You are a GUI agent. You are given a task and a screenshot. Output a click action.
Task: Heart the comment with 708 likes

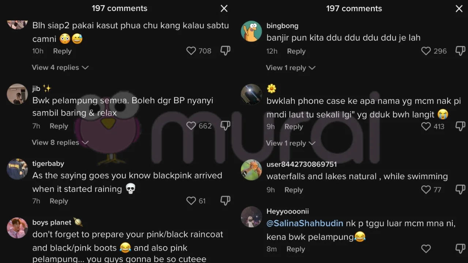[x=191, y=51]
